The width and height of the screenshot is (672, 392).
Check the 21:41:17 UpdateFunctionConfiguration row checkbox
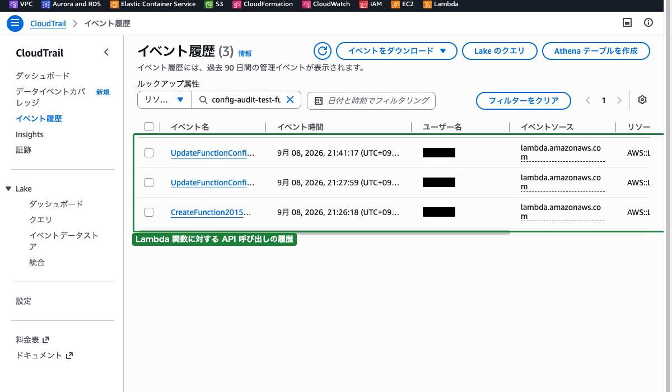[149, 153]
